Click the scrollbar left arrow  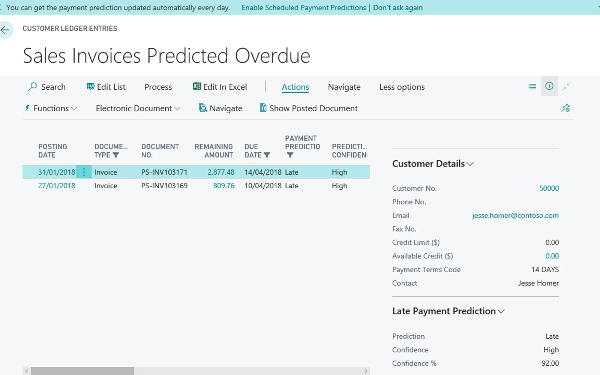click(26, 371)
